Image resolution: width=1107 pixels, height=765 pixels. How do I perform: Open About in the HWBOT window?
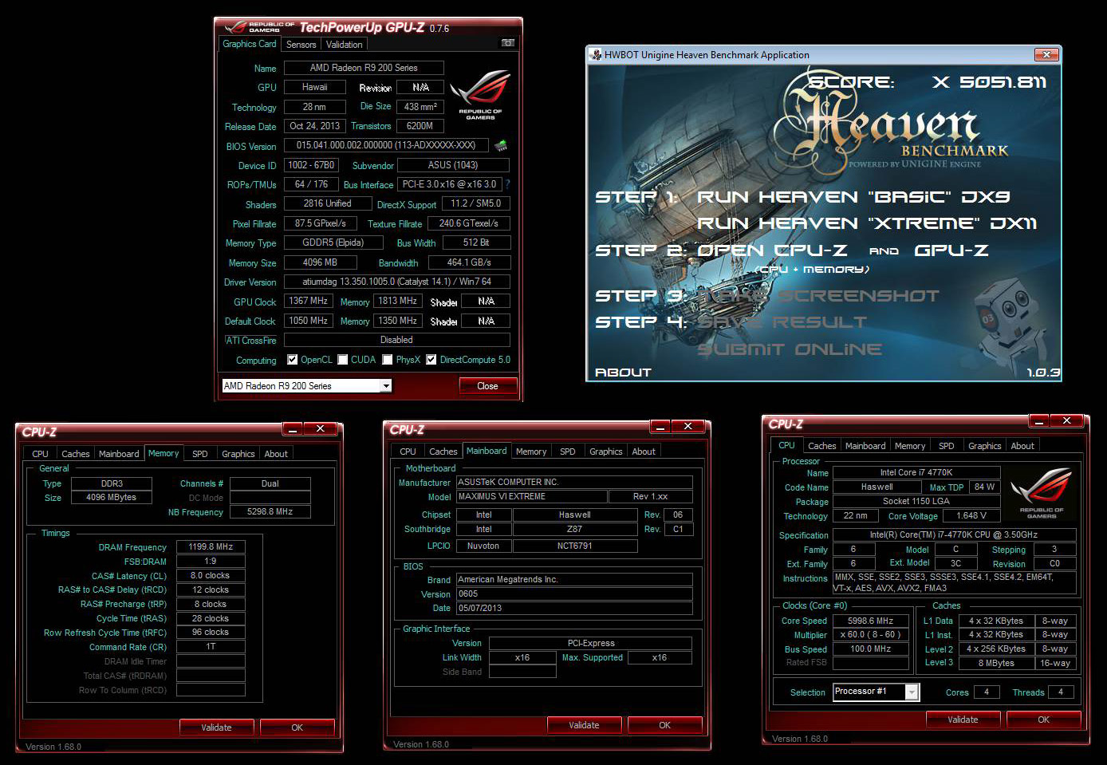[623, 373]
